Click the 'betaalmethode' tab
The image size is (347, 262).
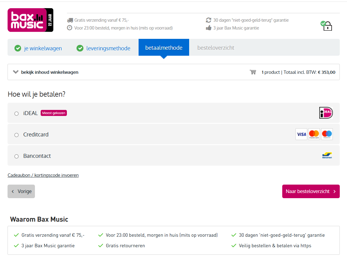164,47
